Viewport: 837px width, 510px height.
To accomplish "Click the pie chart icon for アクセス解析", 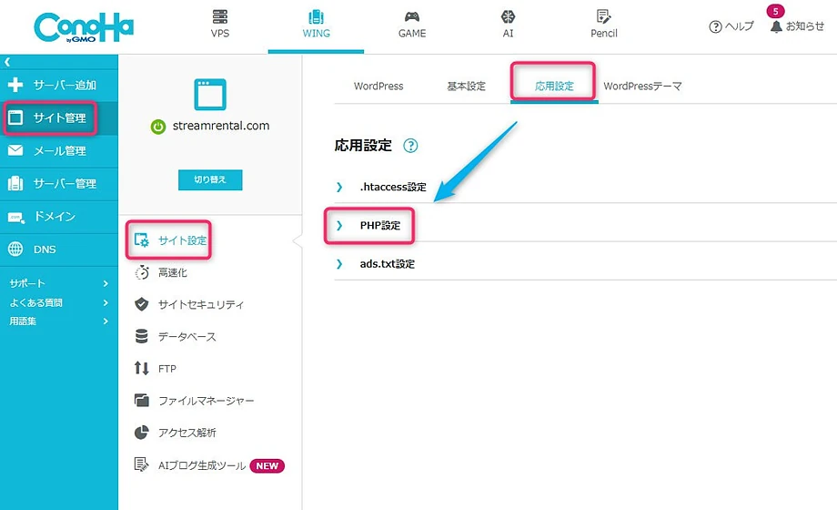I will coord(141,432).
